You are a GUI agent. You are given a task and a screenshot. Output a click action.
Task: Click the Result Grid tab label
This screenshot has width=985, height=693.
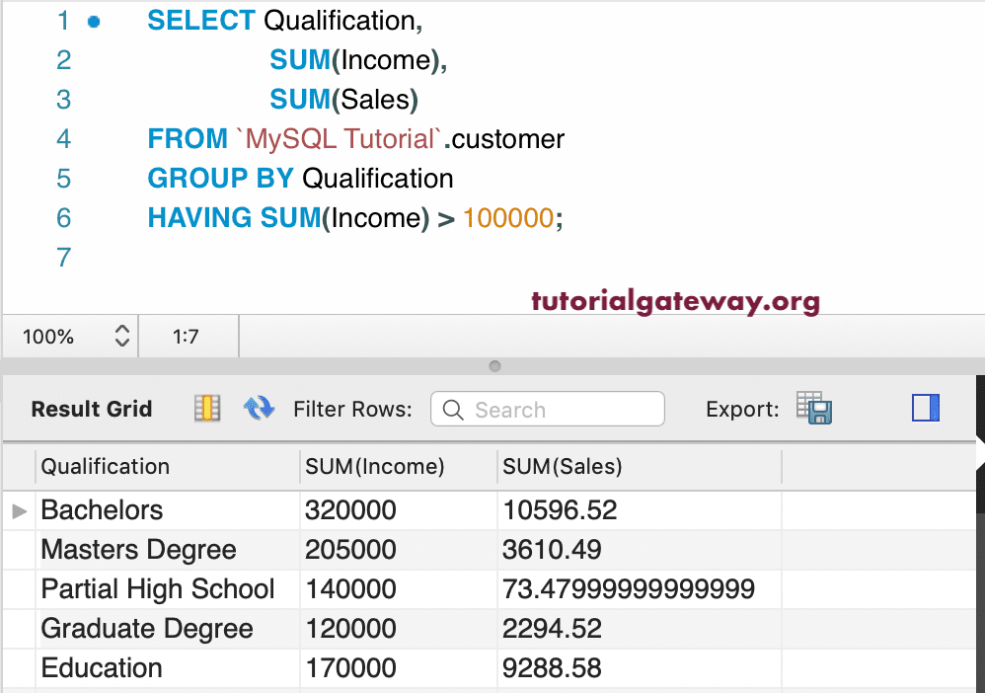click(x=92, y=409)
